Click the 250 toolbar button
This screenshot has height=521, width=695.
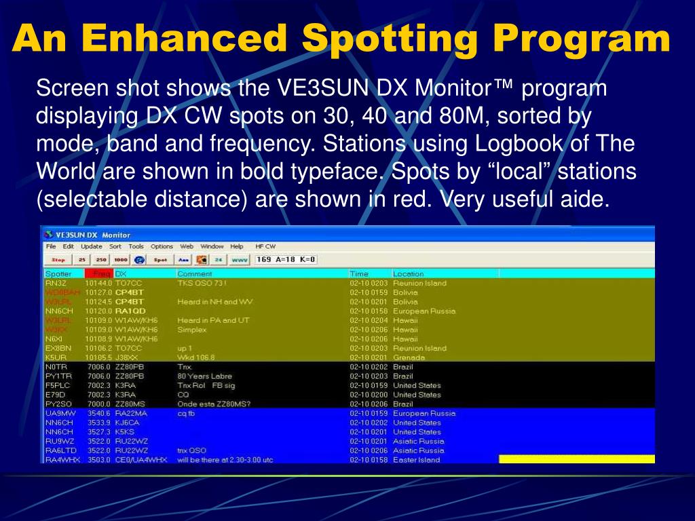pos(101,260)
